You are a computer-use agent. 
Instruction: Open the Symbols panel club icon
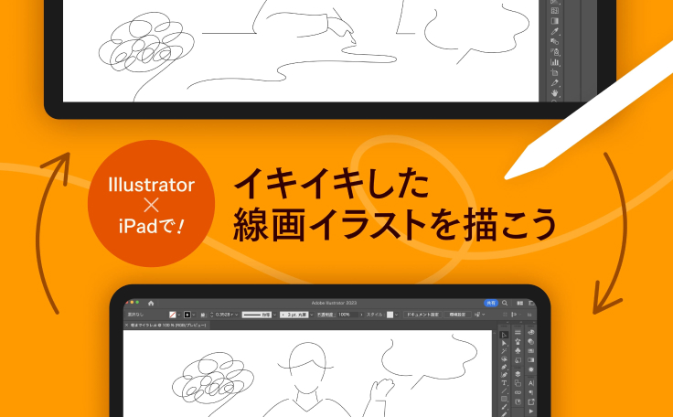pyautogui.click(x=518, y=351)
